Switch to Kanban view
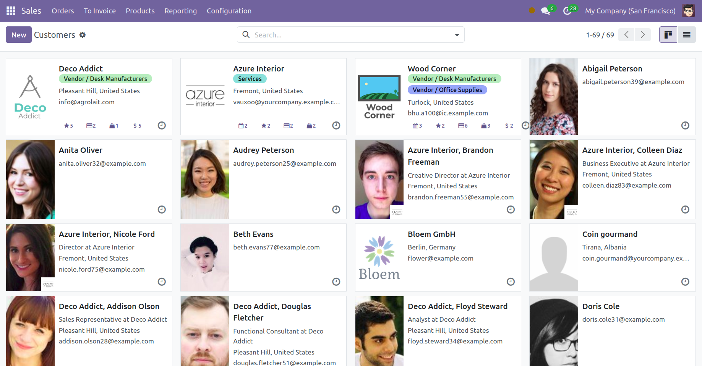702x366 pixels. tap(668, 35)
